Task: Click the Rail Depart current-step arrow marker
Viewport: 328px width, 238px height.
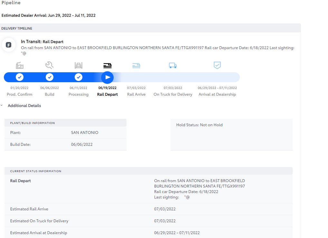Action: click(107, 77)
